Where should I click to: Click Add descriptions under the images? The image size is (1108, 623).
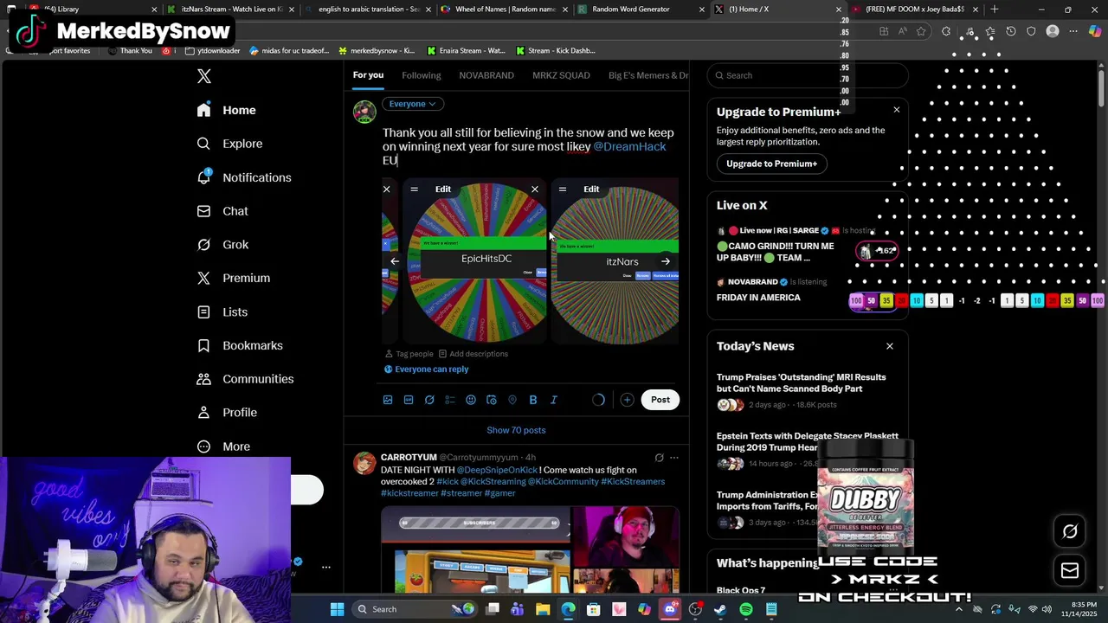(x=473, y=354)
